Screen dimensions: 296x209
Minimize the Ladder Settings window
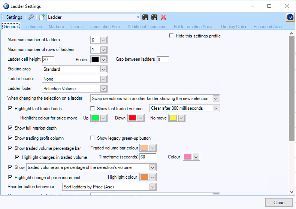(x=253, y=6)
